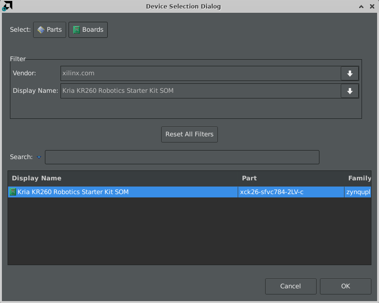Image resolution: width=379 pixels, height=303 pixels.
Task: Expand Search options blue arrow
Action: (x=39, y=157)
